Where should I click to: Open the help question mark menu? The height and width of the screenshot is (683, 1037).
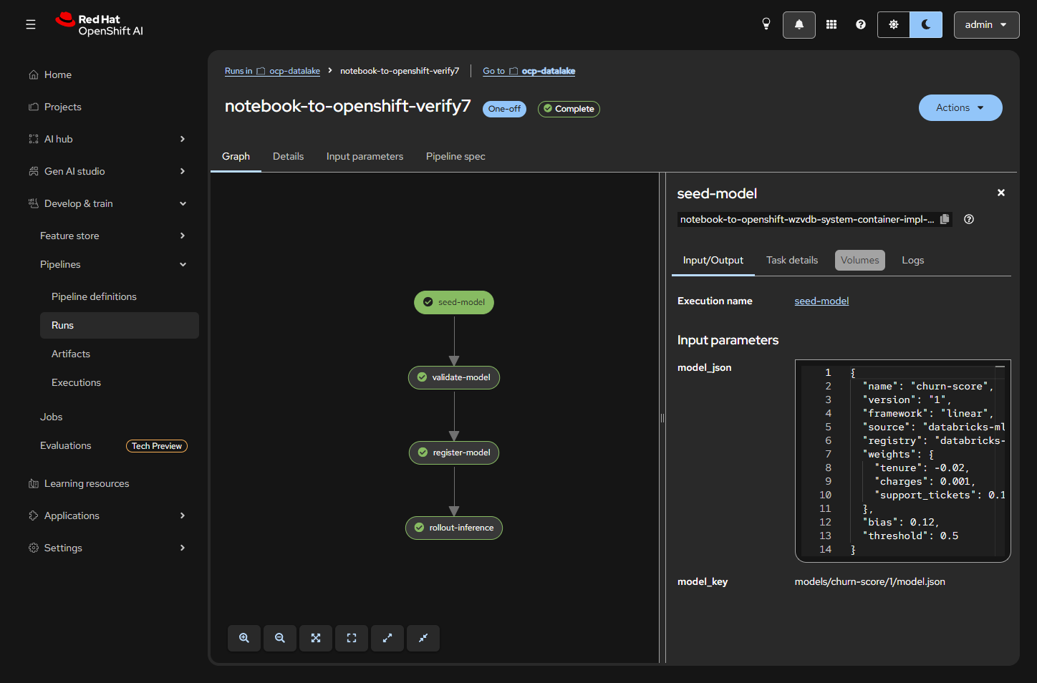pyautogui.click(x=861, y=24)
